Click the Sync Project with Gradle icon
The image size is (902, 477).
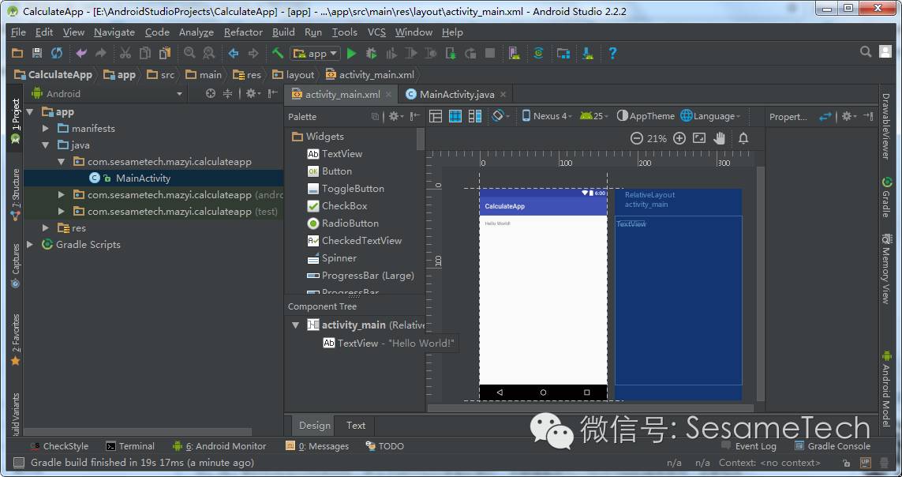(538, 54)
